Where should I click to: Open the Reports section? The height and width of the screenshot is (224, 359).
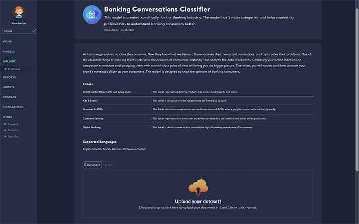coord(10,77)
